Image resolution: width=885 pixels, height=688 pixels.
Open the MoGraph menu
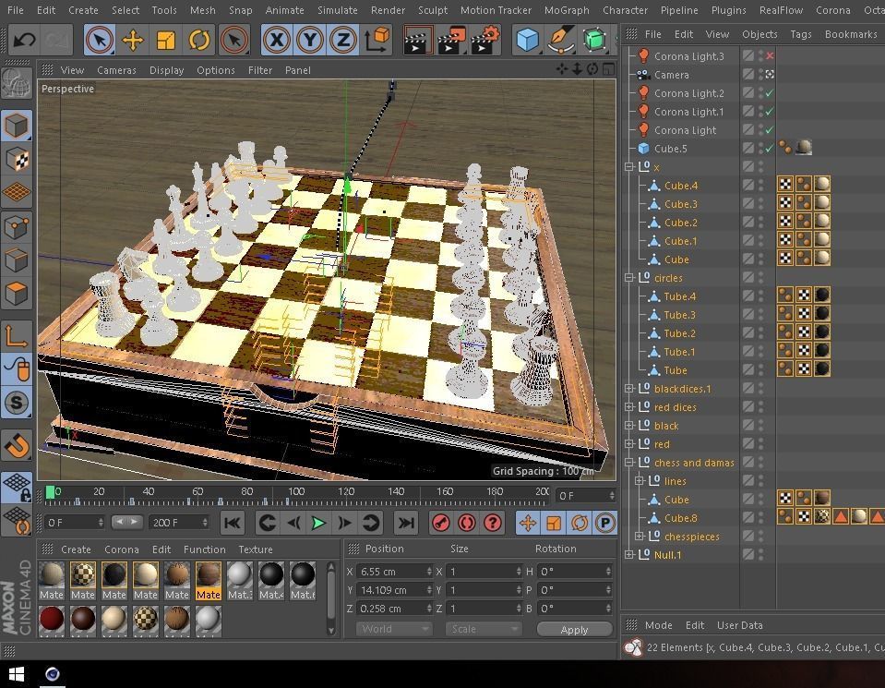(567, 10)
